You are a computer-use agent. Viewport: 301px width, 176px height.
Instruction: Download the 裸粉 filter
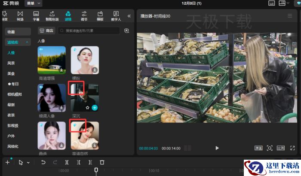[95, 70]
